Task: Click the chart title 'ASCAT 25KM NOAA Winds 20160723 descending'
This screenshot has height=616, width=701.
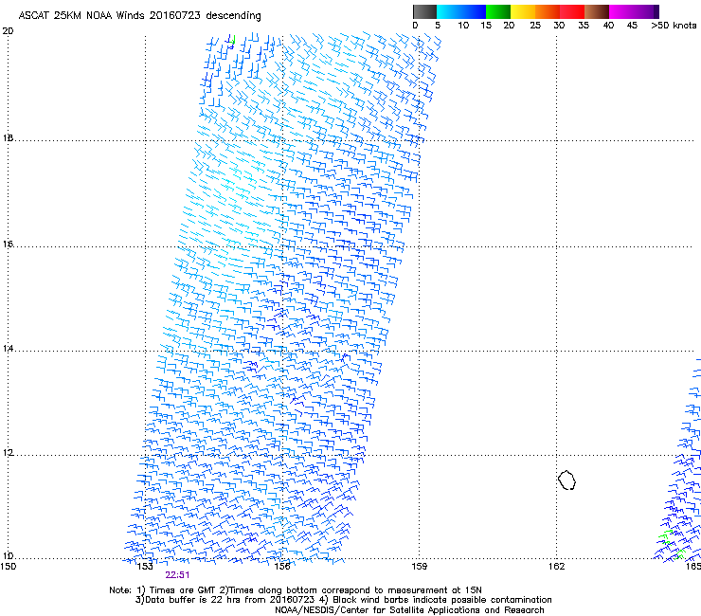Action: [140, 15]
